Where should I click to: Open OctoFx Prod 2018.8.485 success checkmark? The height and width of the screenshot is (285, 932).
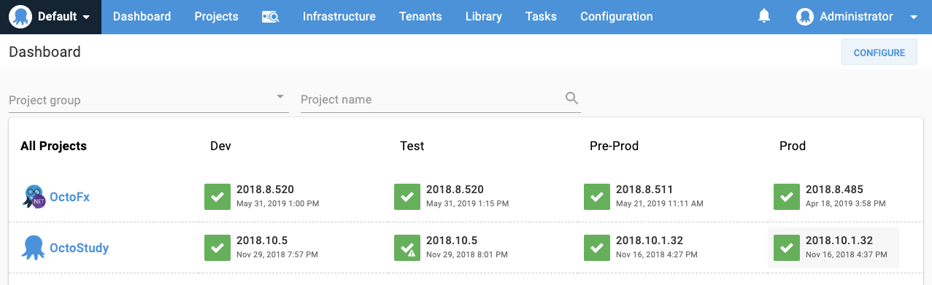coord(786,197)
